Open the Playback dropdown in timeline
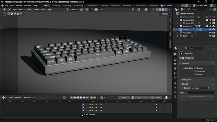The height and width of the screenshot is (122, 217). [x=29, y=97]
